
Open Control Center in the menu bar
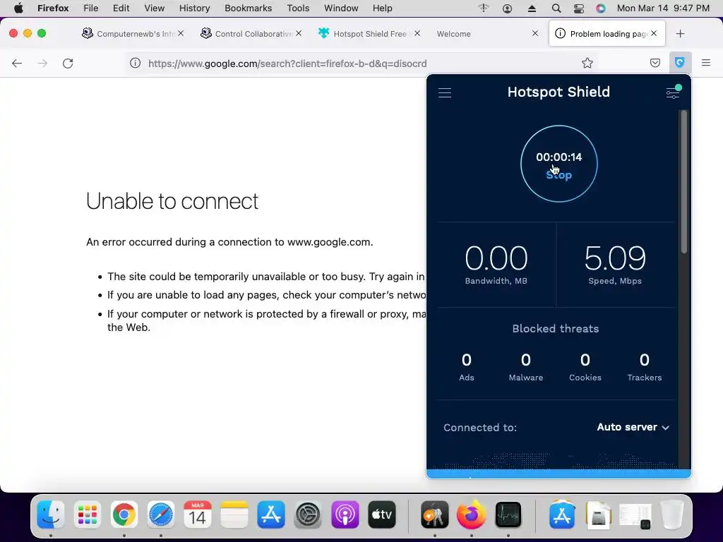[578, 8]
